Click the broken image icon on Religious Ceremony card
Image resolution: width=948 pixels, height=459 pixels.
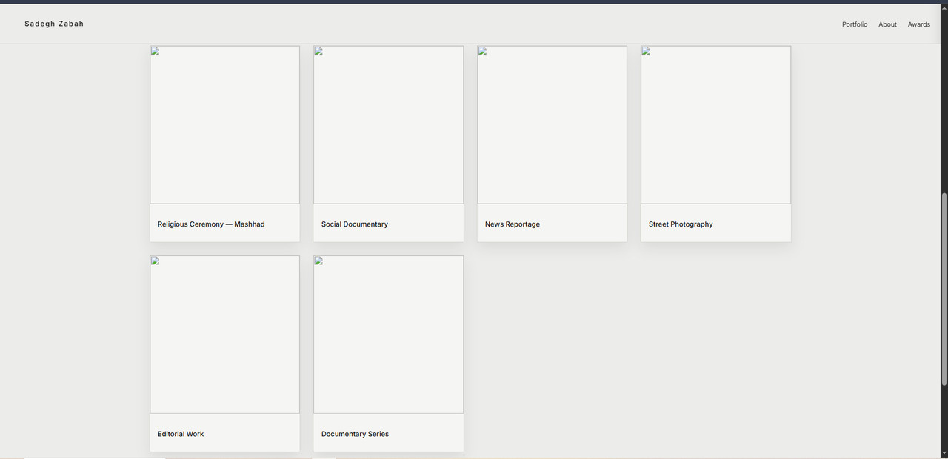[155, 51]
